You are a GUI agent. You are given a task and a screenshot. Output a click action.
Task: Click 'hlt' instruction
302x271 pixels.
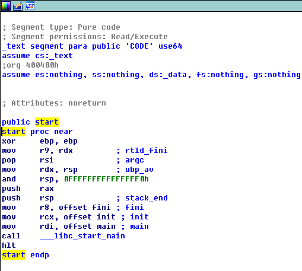(x=9, y=246)
